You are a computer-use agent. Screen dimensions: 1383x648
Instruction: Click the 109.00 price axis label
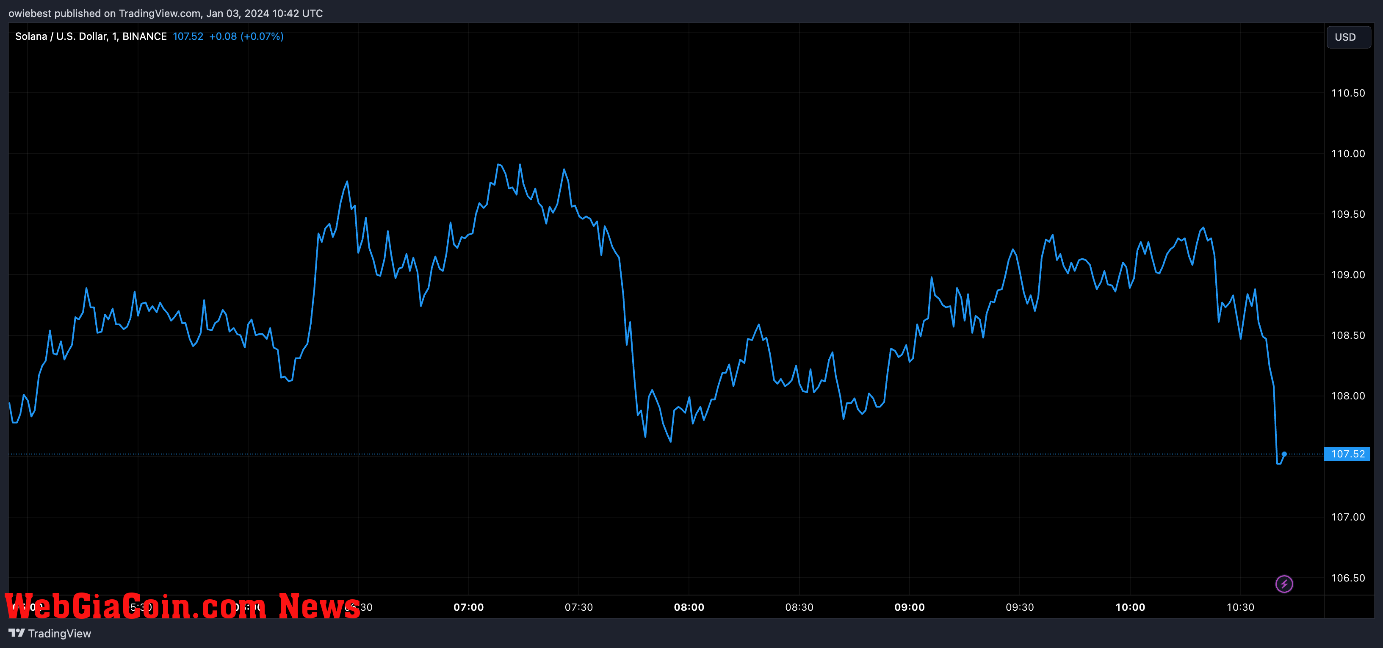click(1347, 275)
